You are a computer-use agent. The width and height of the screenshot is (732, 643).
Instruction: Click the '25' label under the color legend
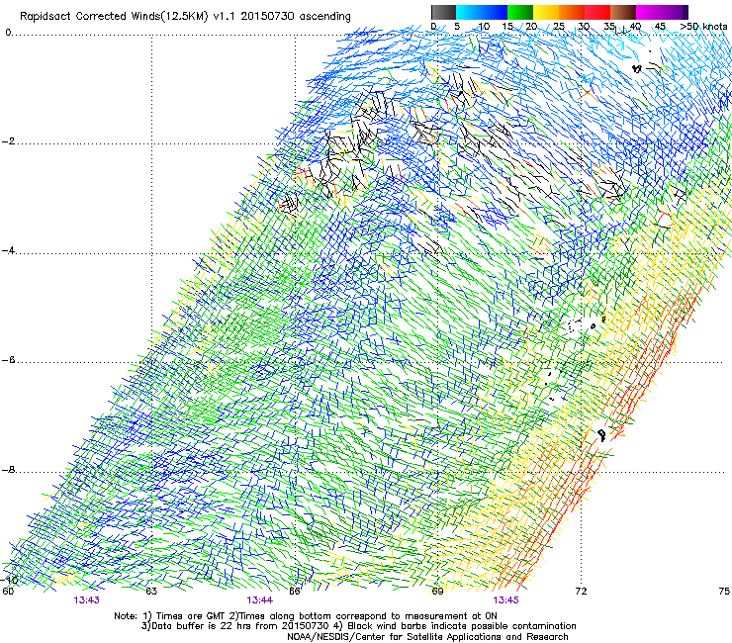coord(559,27)
